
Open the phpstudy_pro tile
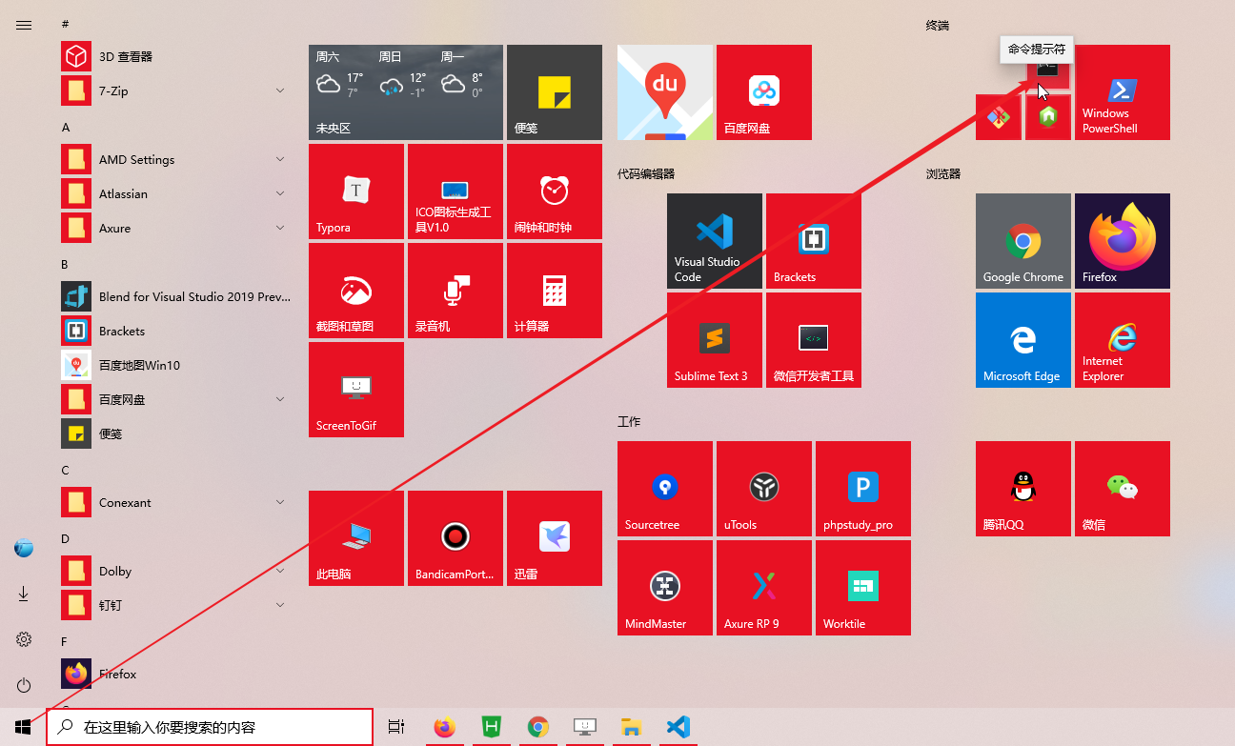pyautogui.click(x=863, y=489)
